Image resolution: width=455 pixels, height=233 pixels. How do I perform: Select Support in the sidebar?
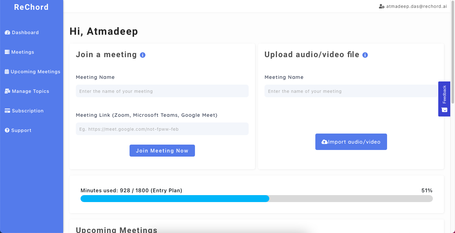(18, 130)
